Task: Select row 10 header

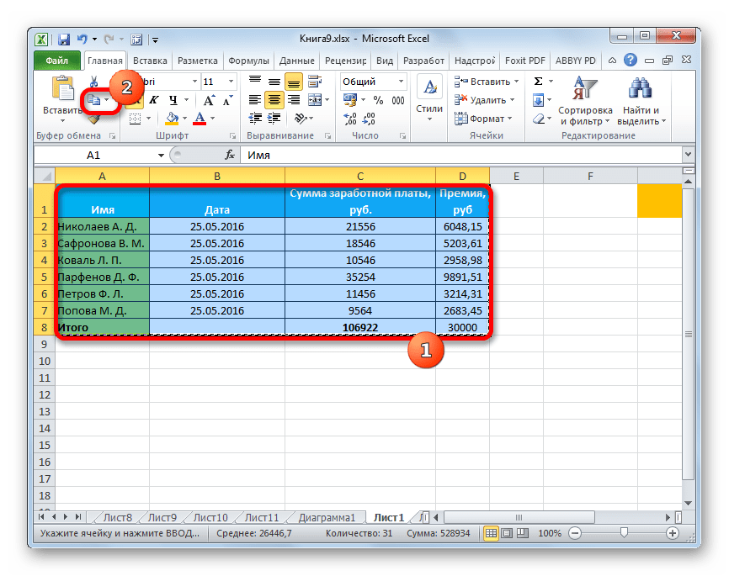Action: point(44,361)
